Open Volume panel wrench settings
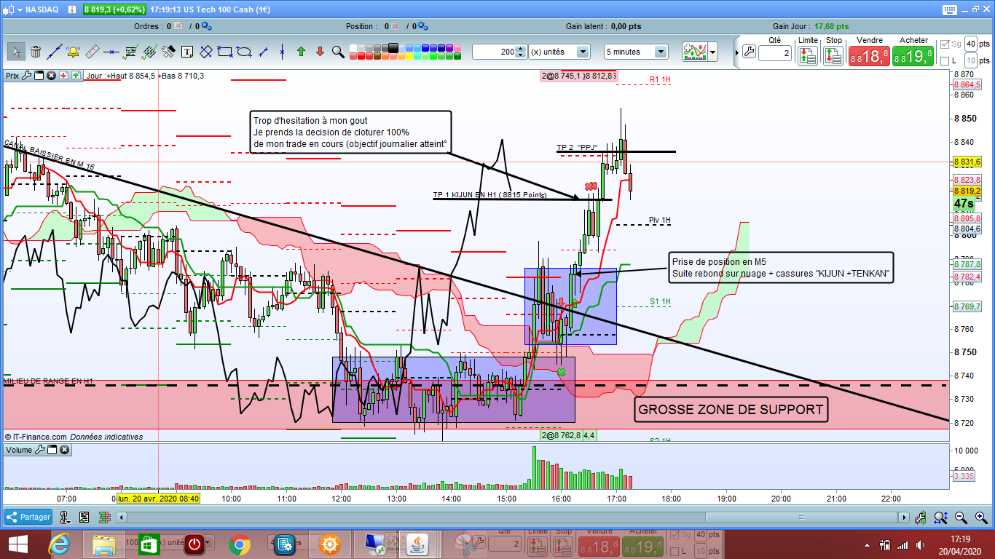This screenshot has width=995, height=559. point(41,450)
